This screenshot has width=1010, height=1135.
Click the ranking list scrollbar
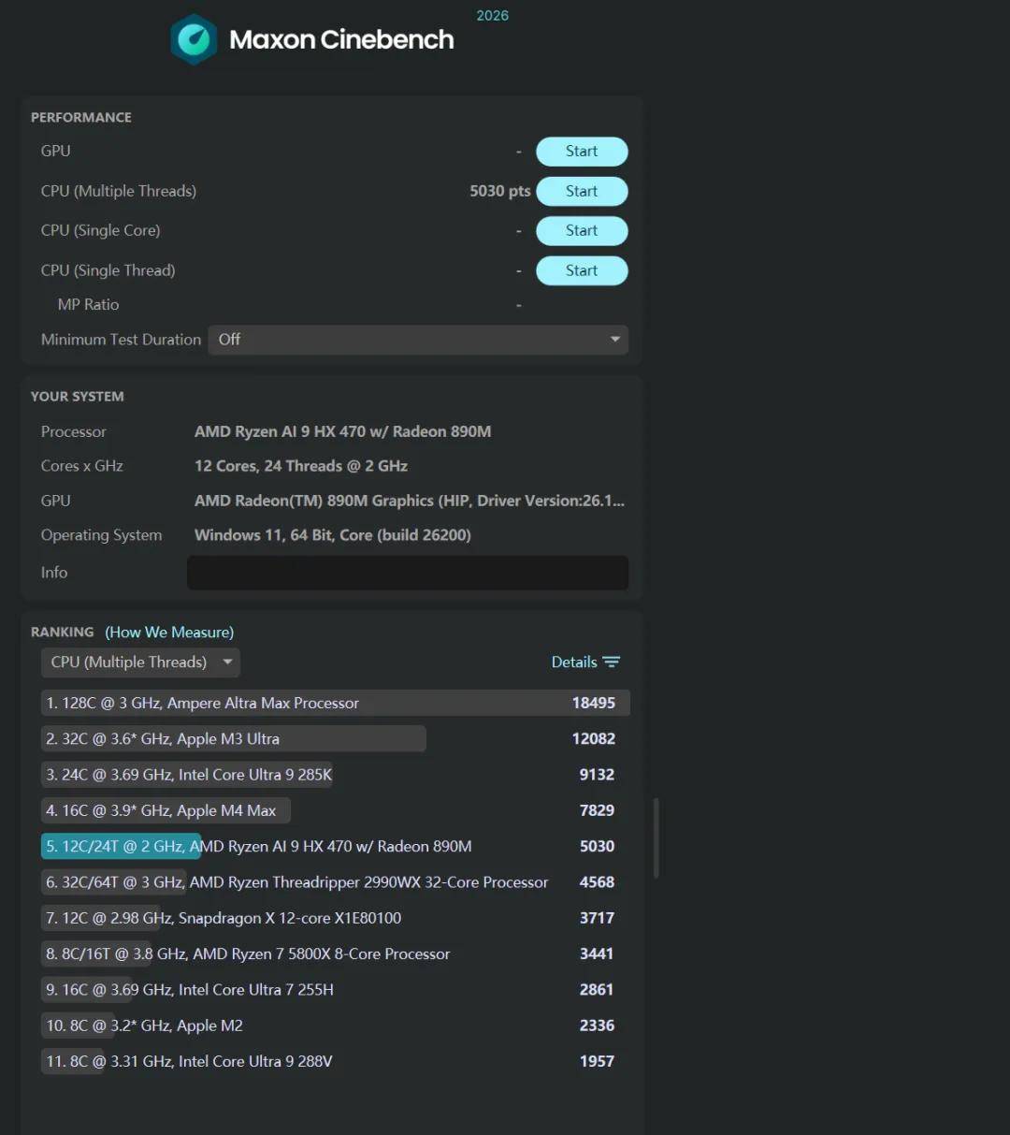tap(656, 837)
